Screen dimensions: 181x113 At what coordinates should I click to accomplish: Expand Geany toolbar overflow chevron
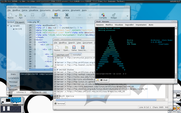127,16
